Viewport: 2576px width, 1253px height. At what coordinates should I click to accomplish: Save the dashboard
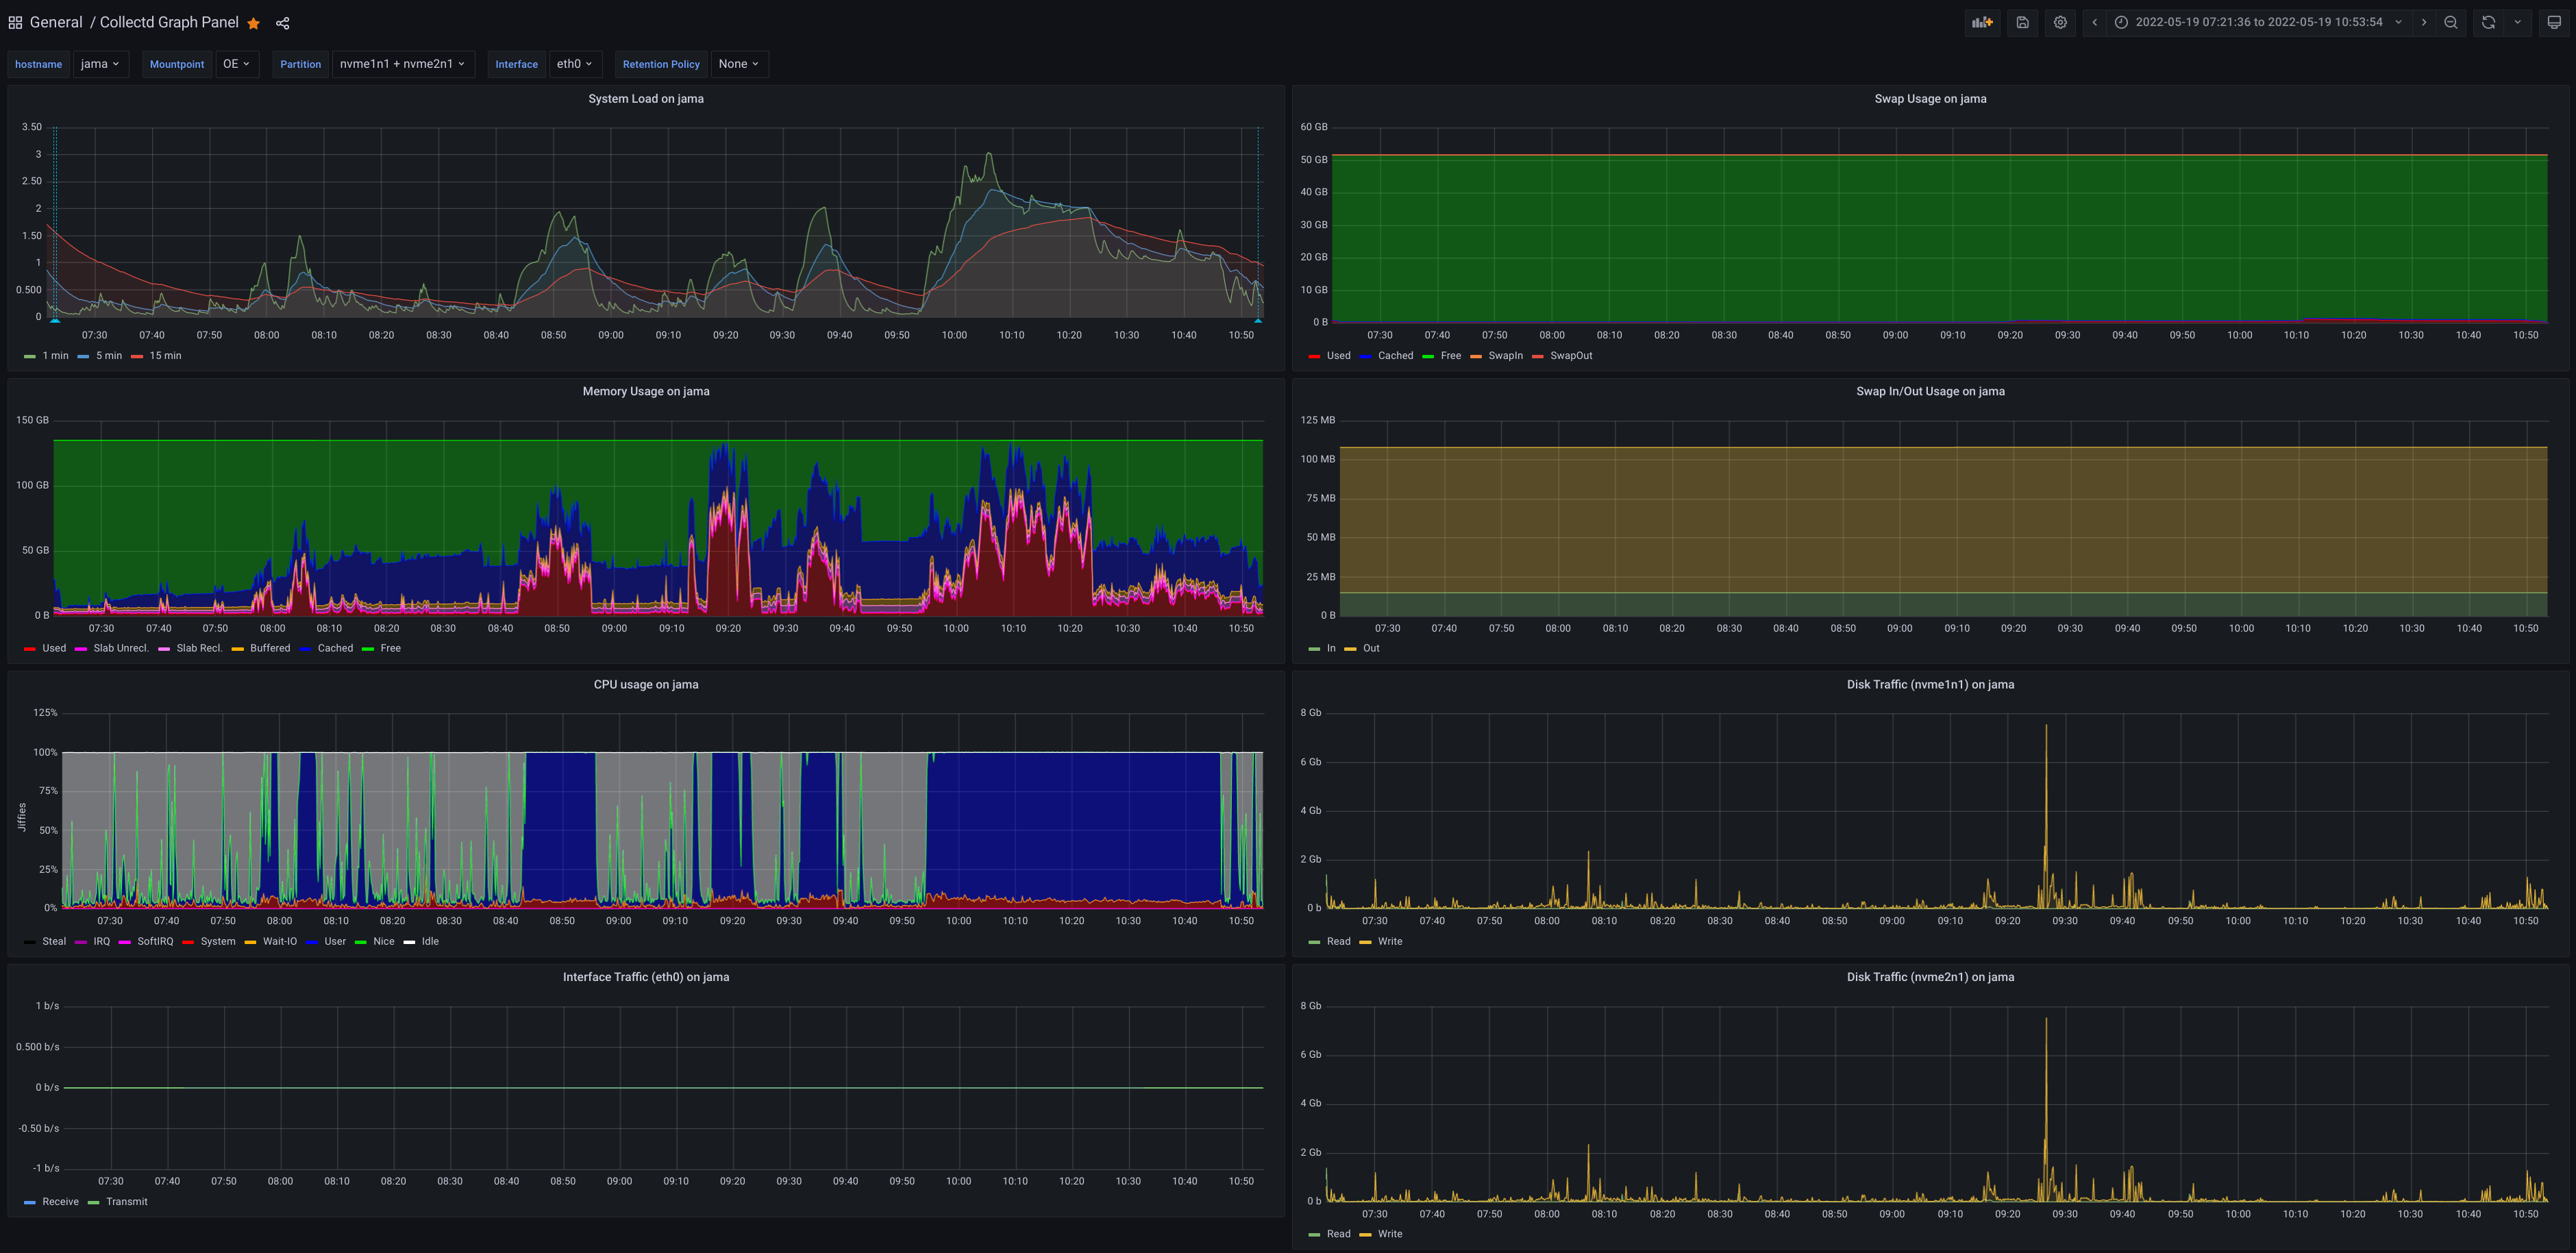tap(2022, 22)
